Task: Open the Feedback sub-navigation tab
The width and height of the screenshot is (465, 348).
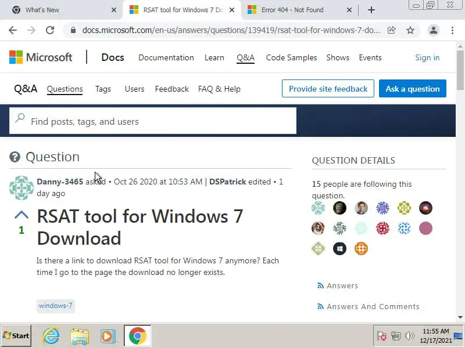Action: pos(171,89)
